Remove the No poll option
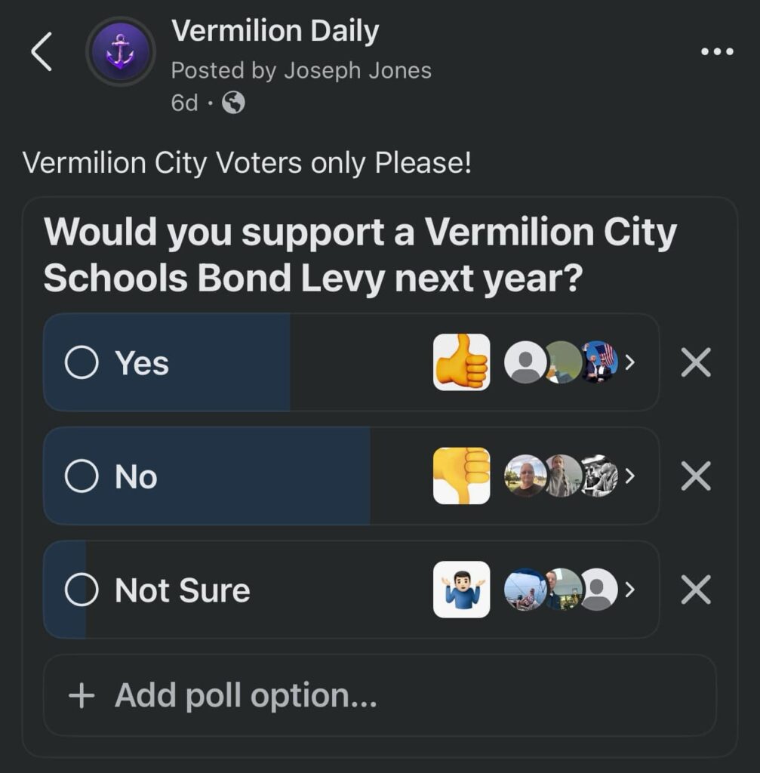The height and width of the screenshot is (773, 760). tap(696, 476)
